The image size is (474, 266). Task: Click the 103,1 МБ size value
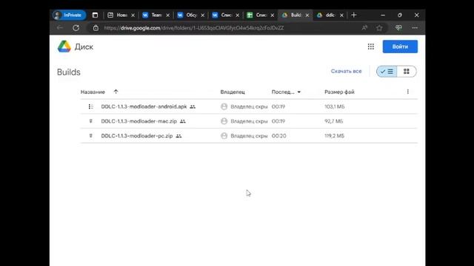335,106
